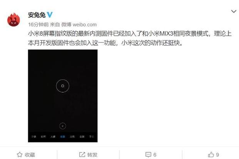The image size is (239, 159).
Task: Select the 人像 mode tab in the image
Action: point(53,137)
